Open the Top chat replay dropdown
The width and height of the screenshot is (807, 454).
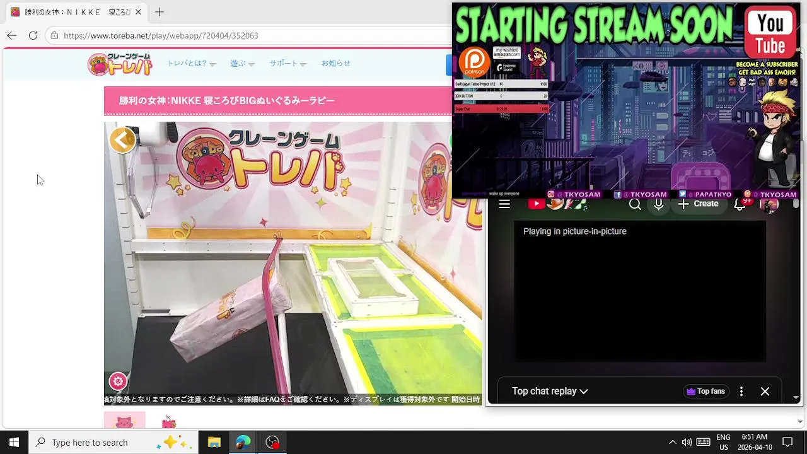[x=550, y=392]
